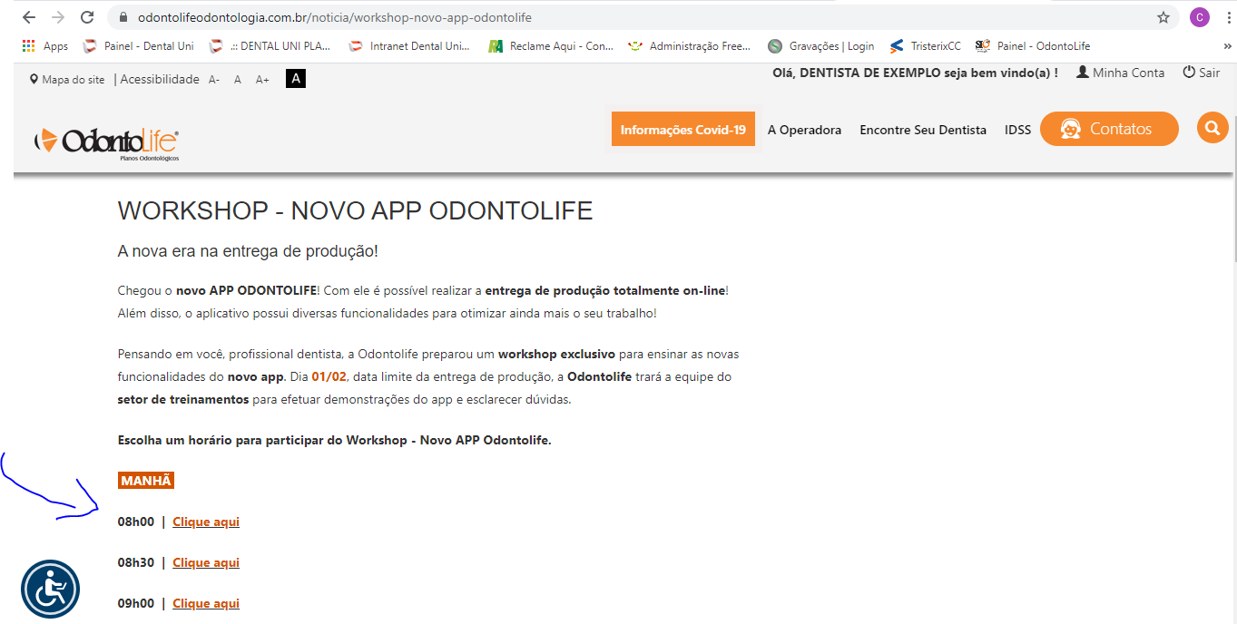
Task: Click the padlock site info icon
Action: click(x=123, y=17)
